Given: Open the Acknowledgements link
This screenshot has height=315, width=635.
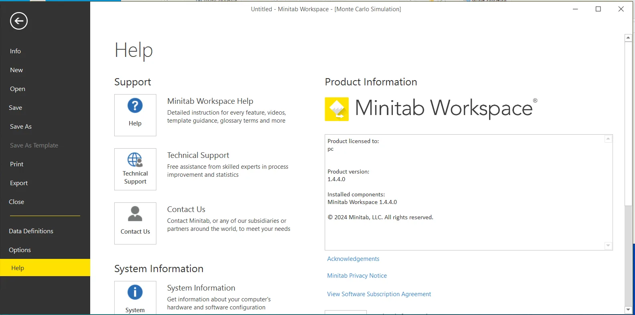Looking at the screenshot, I should pyautogui.click(x=353, y=259).
